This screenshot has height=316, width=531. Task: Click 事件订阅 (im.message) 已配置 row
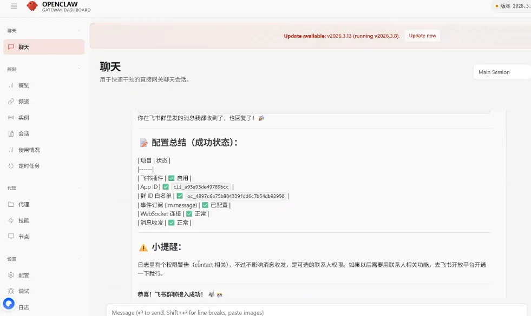click(184, 205)
